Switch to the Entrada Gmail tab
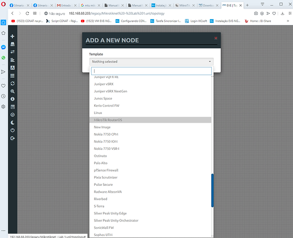The width and height of the screenshot is (293, 238). (67, 6)
